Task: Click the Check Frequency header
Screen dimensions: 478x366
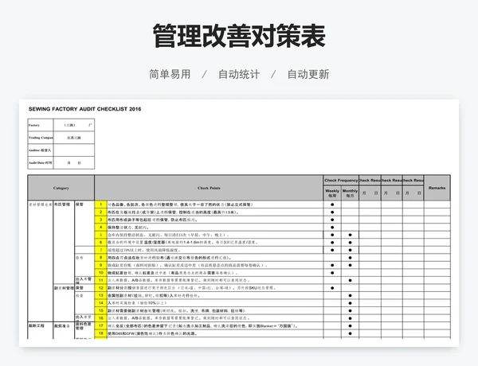Action: pyautogui.click(x=341, y=181)
